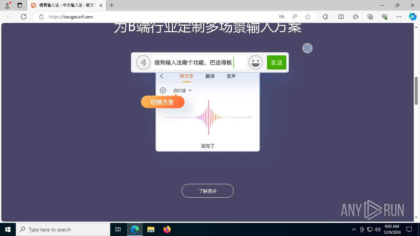Open the clock showing 9:03 AM
Viewport: 420px width, 236px height.
tap(392, 229)
